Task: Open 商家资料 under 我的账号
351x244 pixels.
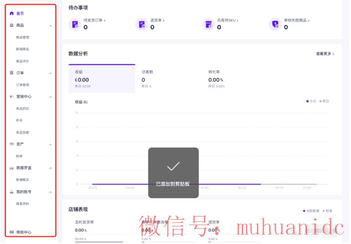Action: click(x=22, y=204)
